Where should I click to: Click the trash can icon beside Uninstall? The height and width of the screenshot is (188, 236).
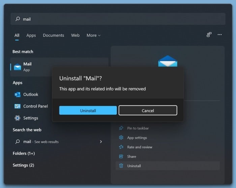(121, 166)
